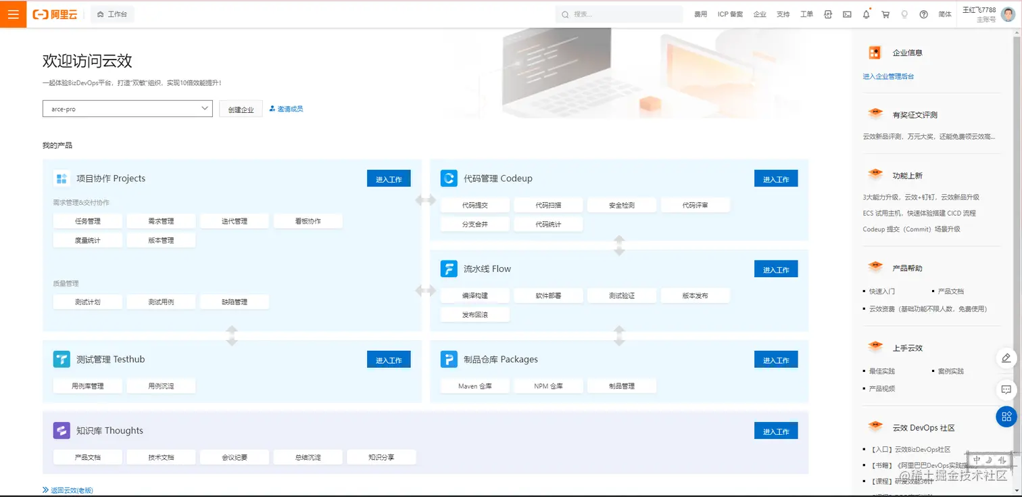Click the Packages product icon
The image size is (1022, 497).
tap(449, 359)
